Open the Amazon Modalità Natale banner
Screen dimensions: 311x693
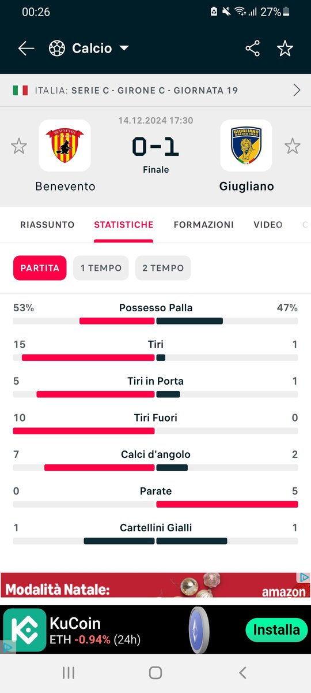155,585
